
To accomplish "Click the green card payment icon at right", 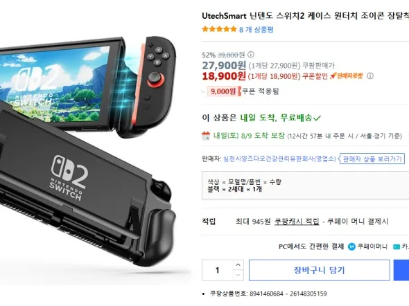I will tap(397, 246).
